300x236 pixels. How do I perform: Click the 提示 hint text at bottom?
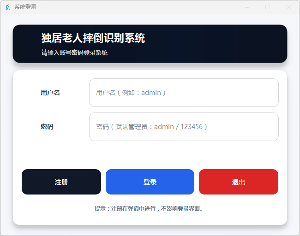[x=149, y=208]
